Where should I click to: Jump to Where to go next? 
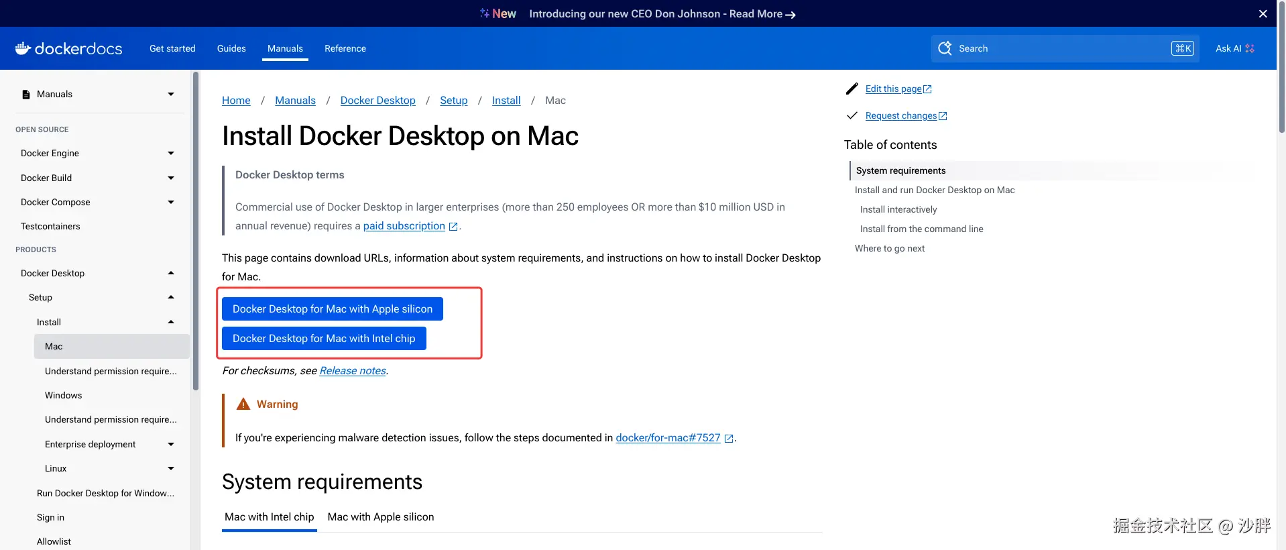tap(890, 248)
